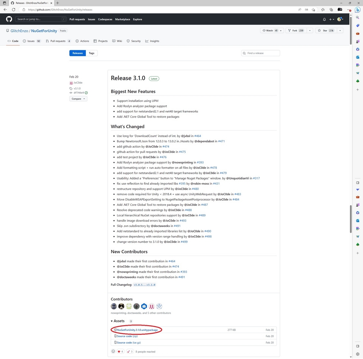Open the v3.1.0 tag link
The width and height of the screenshot is (363, 359).
(77, 89)
